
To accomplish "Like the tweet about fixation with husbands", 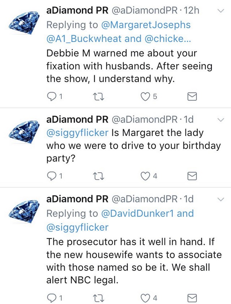I will (145, 96).
